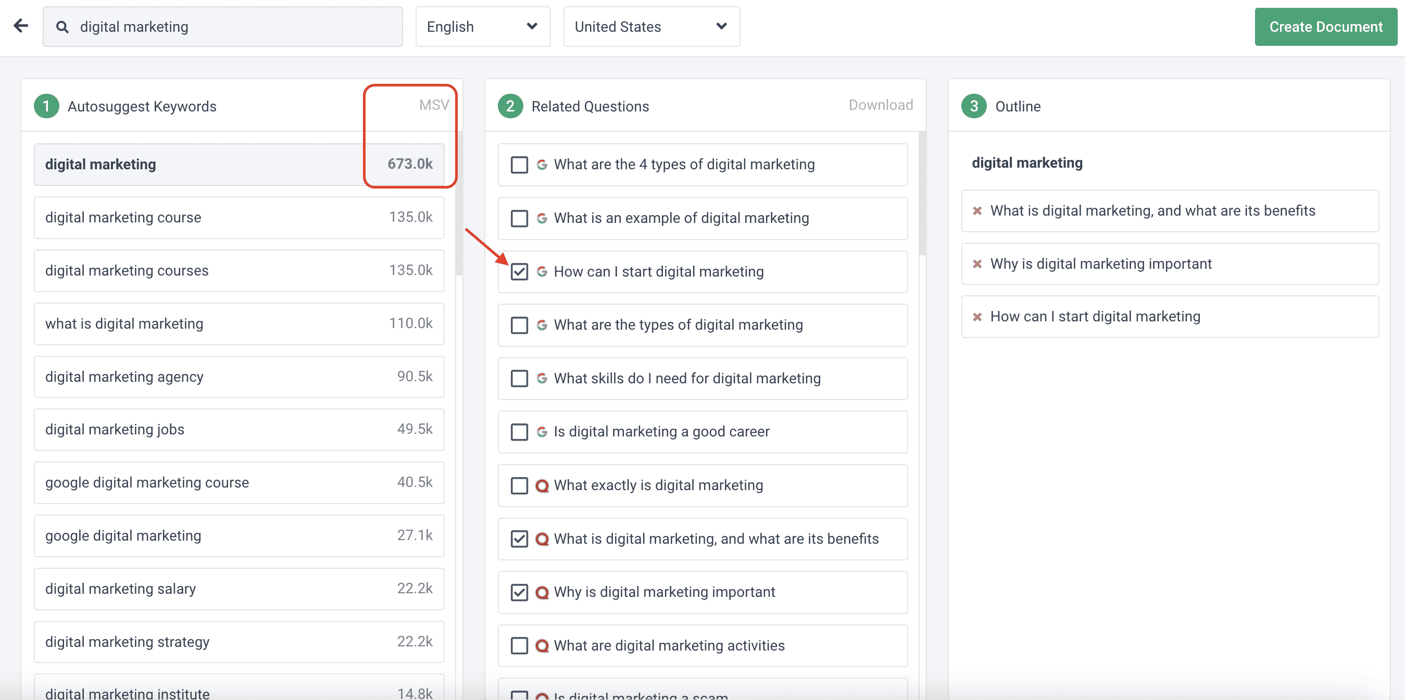Check 'What are digital marketing activities'
Viewport: 1405px width, 700px height.
coord(519,646)
